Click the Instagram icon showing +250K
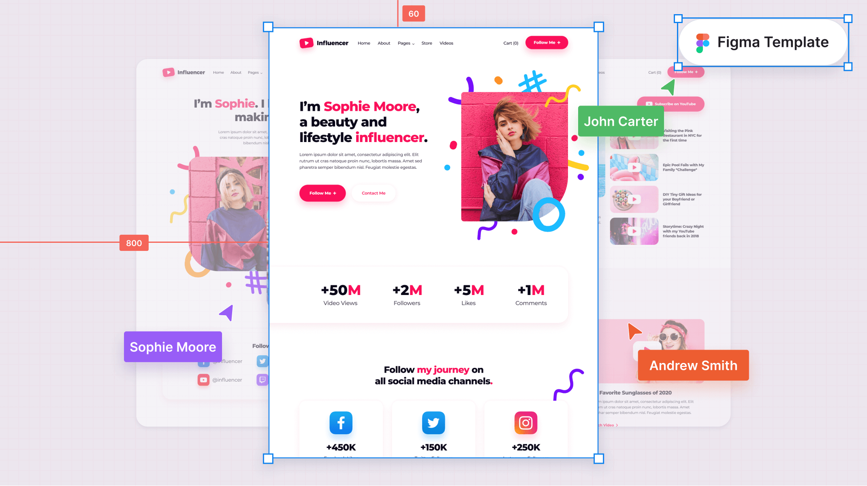Viewport: 867px width, 486px height. pyautogui.click(x=525, y=422)
